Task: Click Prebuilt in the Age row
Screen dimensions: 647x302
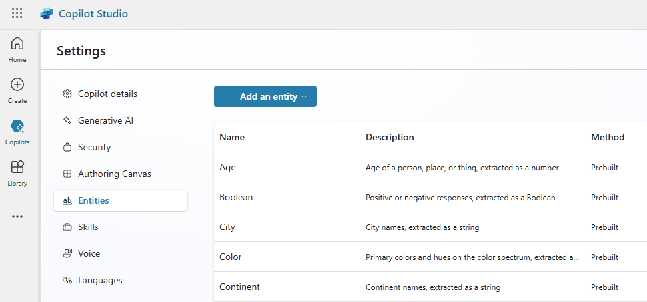Action: tap(604, 168)
